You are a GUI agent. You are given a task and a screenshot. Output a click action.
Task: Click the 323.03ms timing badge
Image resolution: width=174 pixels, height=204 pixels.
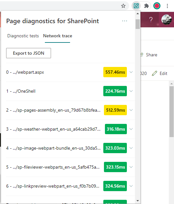click(115, 148)
